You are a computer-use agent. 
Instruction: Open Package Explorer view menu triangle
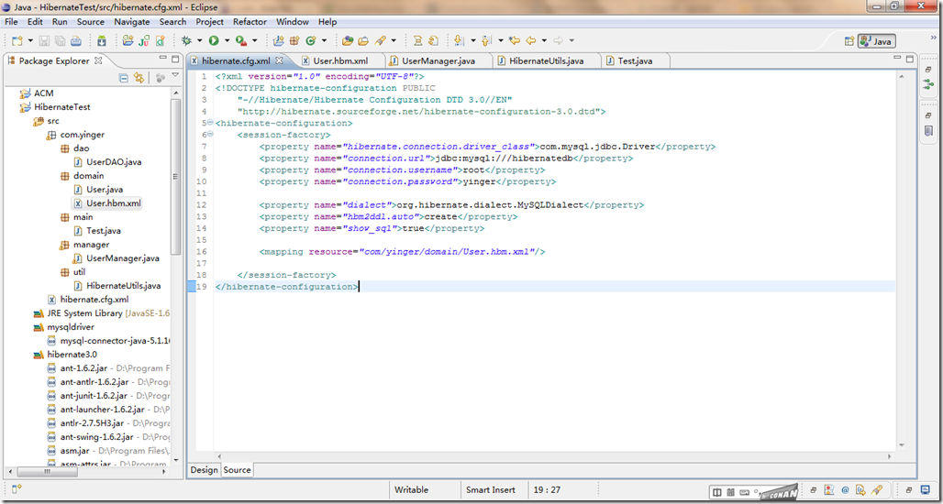pyautogui.click(x=175, y=76)
